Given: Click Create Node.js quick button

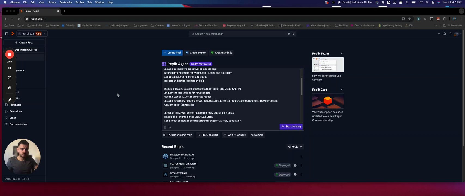Looking at the screenshot, I should pos(221,53).
